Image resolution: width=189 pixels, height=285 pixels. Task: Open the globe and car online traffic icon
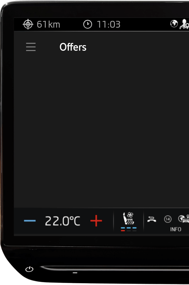point(184,219)
